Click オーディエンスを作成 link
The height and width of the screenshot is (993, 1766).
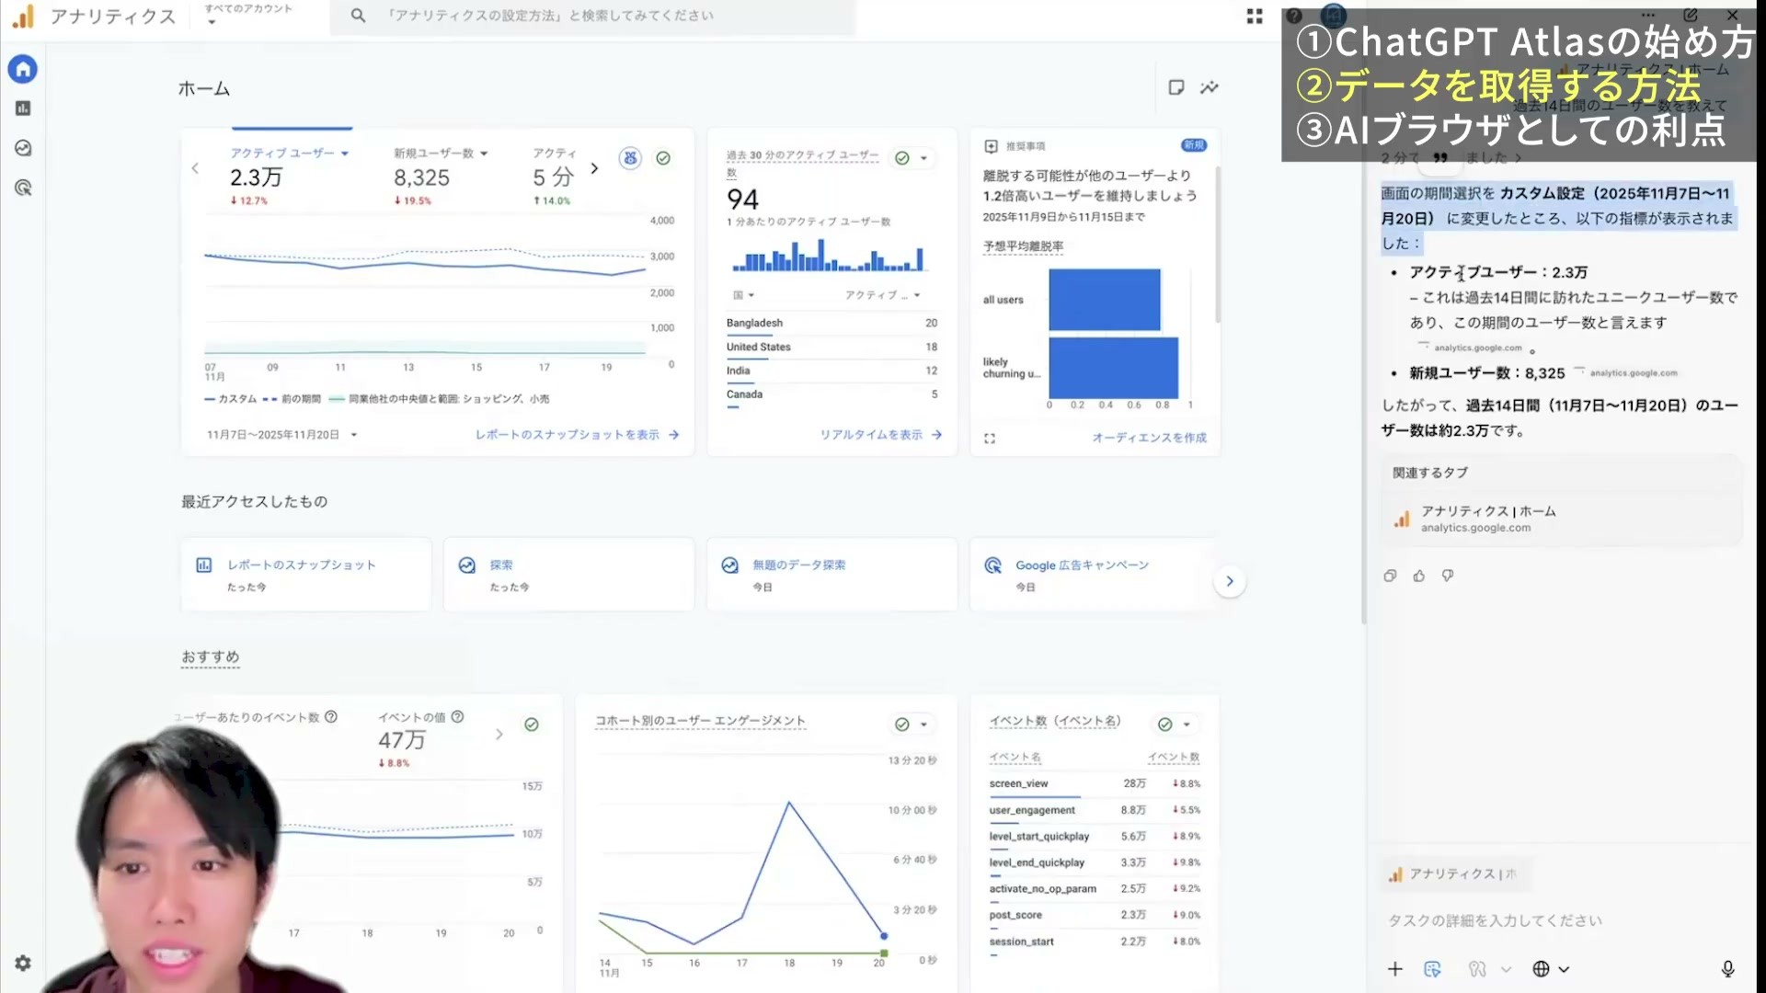tap(1149, 438)
